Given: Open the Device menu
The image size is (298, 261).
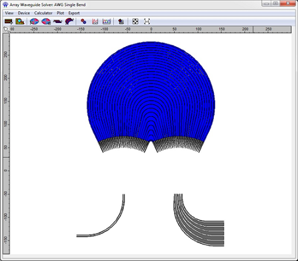Looking at the screenshot, I should [x=24, y=13].
